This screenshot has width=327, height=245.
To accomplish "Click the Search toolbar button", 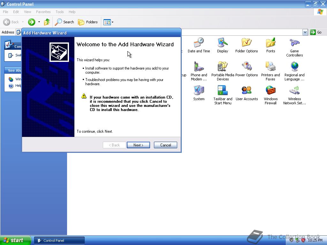I will point(64,22).
